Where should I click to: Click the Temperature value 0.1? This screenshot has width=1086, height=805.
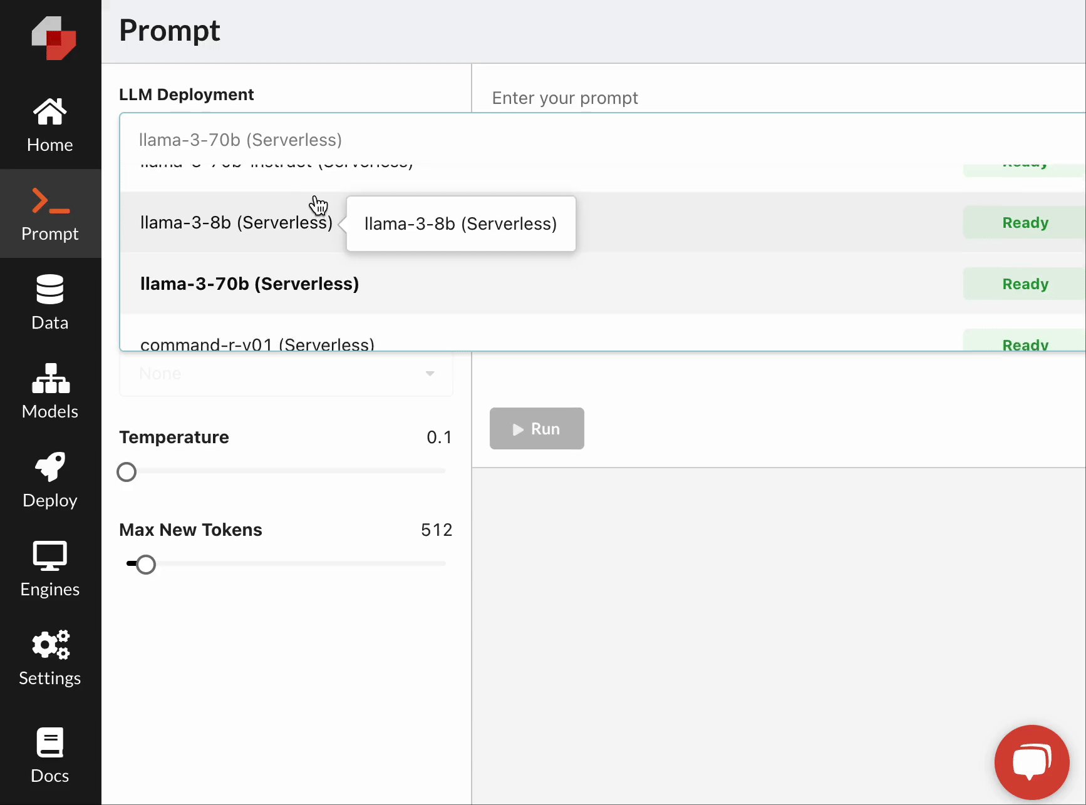(x=439, y=437)
